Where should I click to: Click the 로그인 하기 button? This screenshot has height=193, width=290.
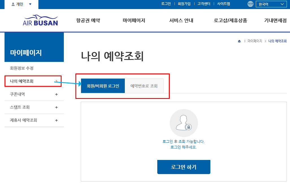(x=184, y=167)
